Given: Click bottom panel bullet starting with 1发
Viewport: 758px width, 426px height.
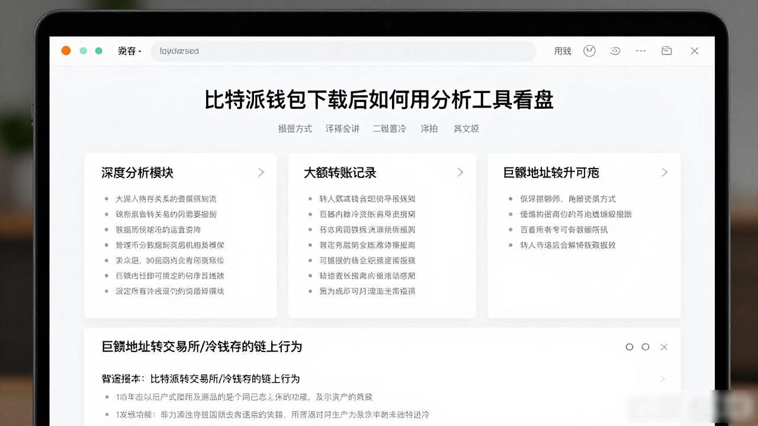Looking at the screenshot, I should pos(272,414).
